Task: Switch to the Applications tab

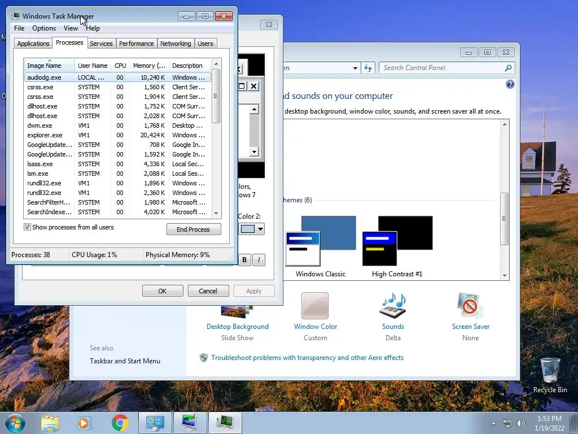Action: point(33,44)
